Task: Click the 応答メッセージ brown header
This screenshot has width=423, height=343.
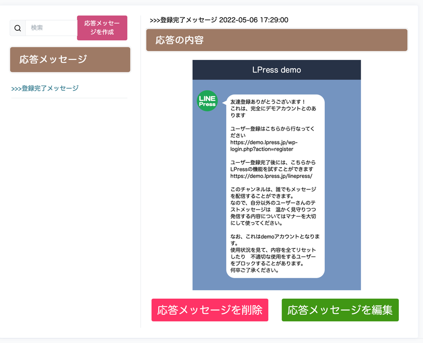Action: click(x=70, y=59)
